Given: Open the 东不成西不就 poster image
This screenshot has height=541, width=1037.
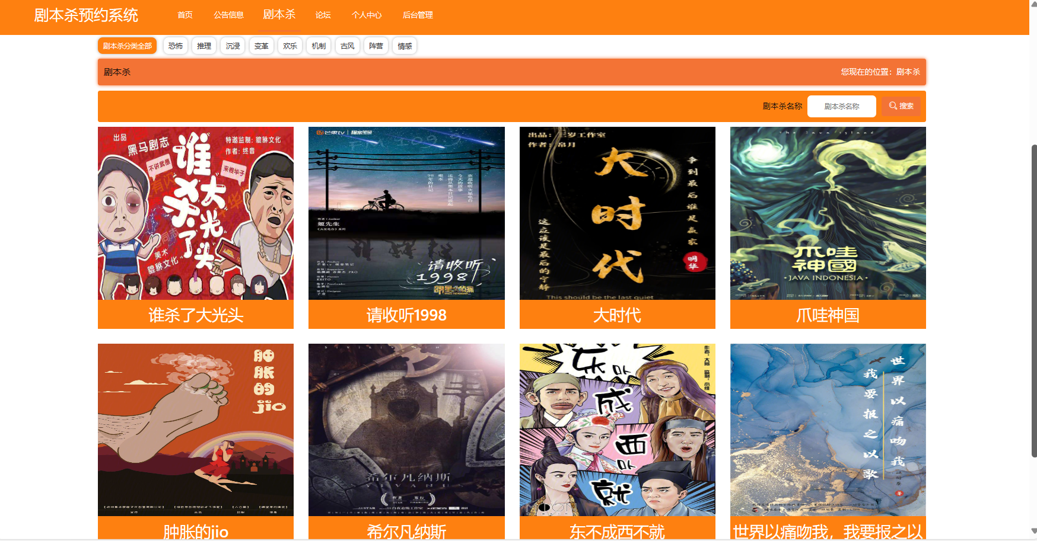Looking at the screenshot, I should tap(618, 430).
